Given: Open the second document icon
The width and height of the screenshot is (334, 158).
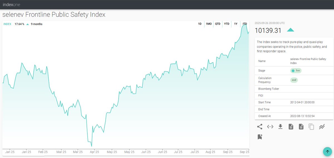Looking at the screenshot, I should (x=301, y=127).
